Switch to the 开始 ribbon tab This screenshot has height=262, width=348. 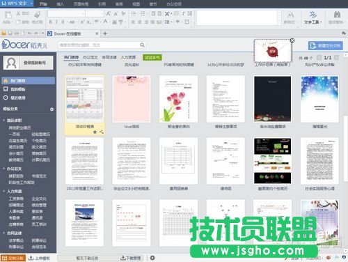pos(43,4)
